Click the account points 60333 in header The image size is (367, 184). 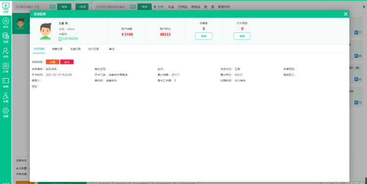pyautogui.click(x=165, y=34)
